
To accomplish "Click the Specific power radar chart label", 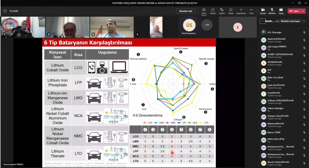I will point(181,48).
